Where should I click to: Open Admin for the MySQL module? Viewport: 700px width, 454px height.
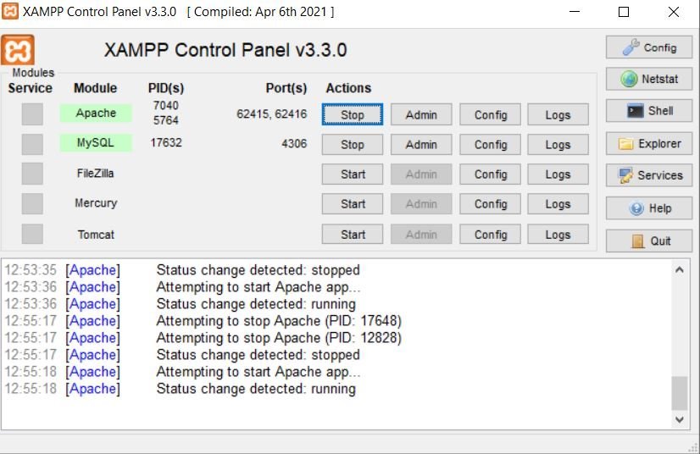point(421,145)
